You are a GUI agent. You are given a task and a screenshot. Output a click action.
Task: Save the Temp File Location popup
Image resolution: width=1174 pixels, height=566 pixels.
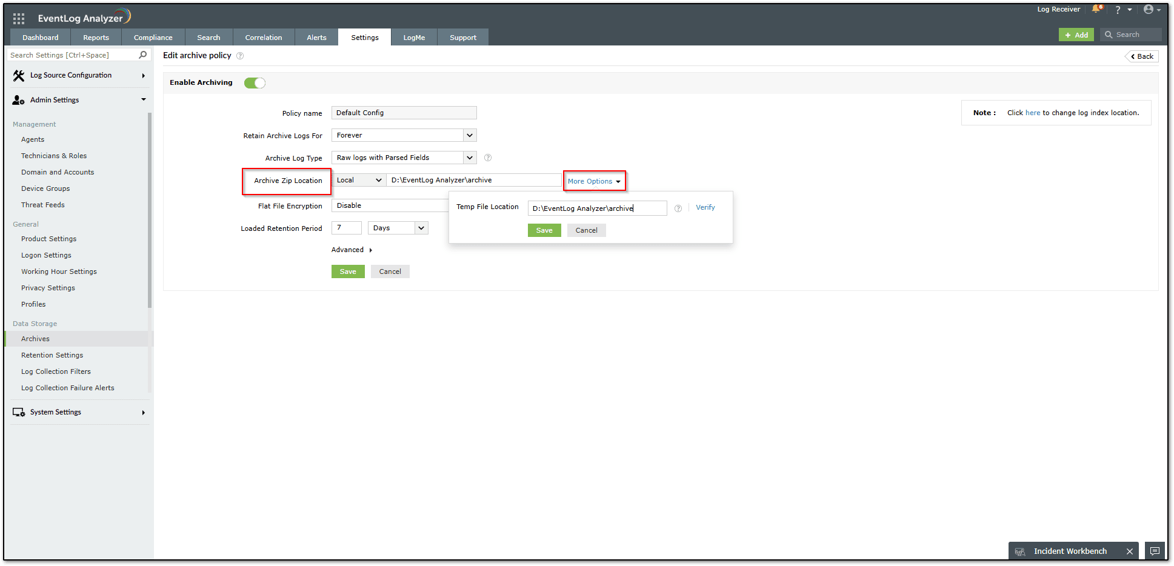544,230
